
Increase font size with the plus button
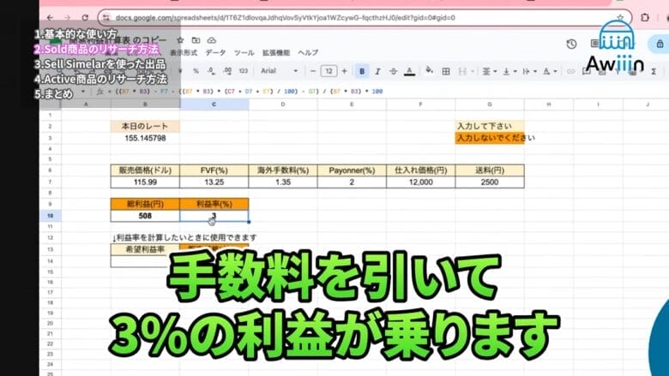tap(344, 71)
